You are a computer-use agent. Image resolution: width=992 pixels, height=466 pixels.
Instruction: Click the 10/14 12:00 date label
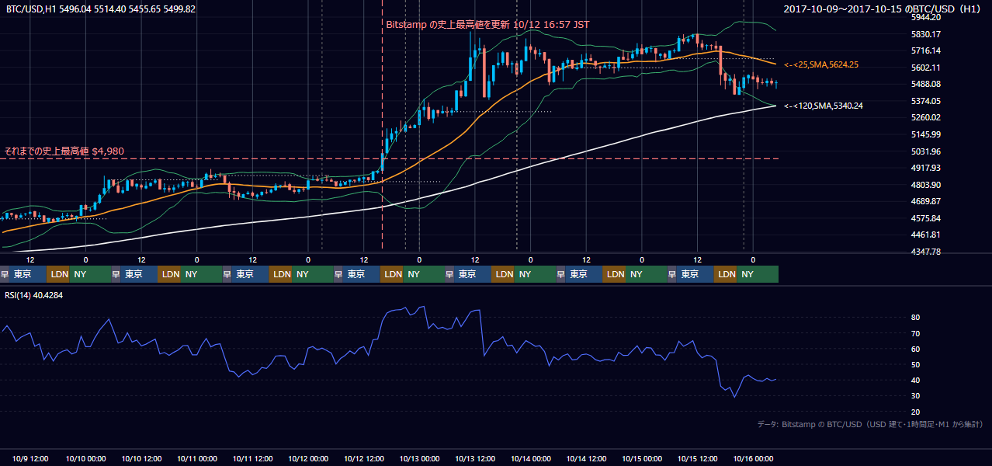[x=587, y=458]
